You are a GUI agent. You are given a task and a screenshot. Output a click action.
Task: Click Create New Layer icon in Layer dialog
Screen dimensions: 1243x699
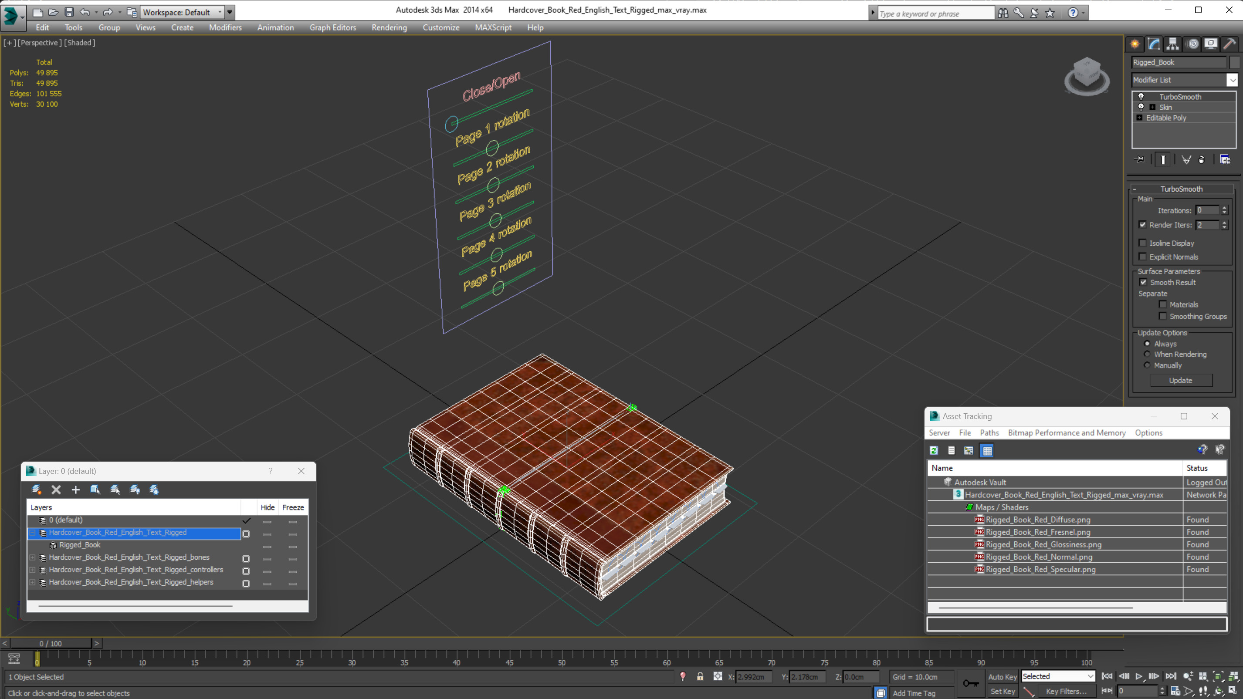(36, 490)
